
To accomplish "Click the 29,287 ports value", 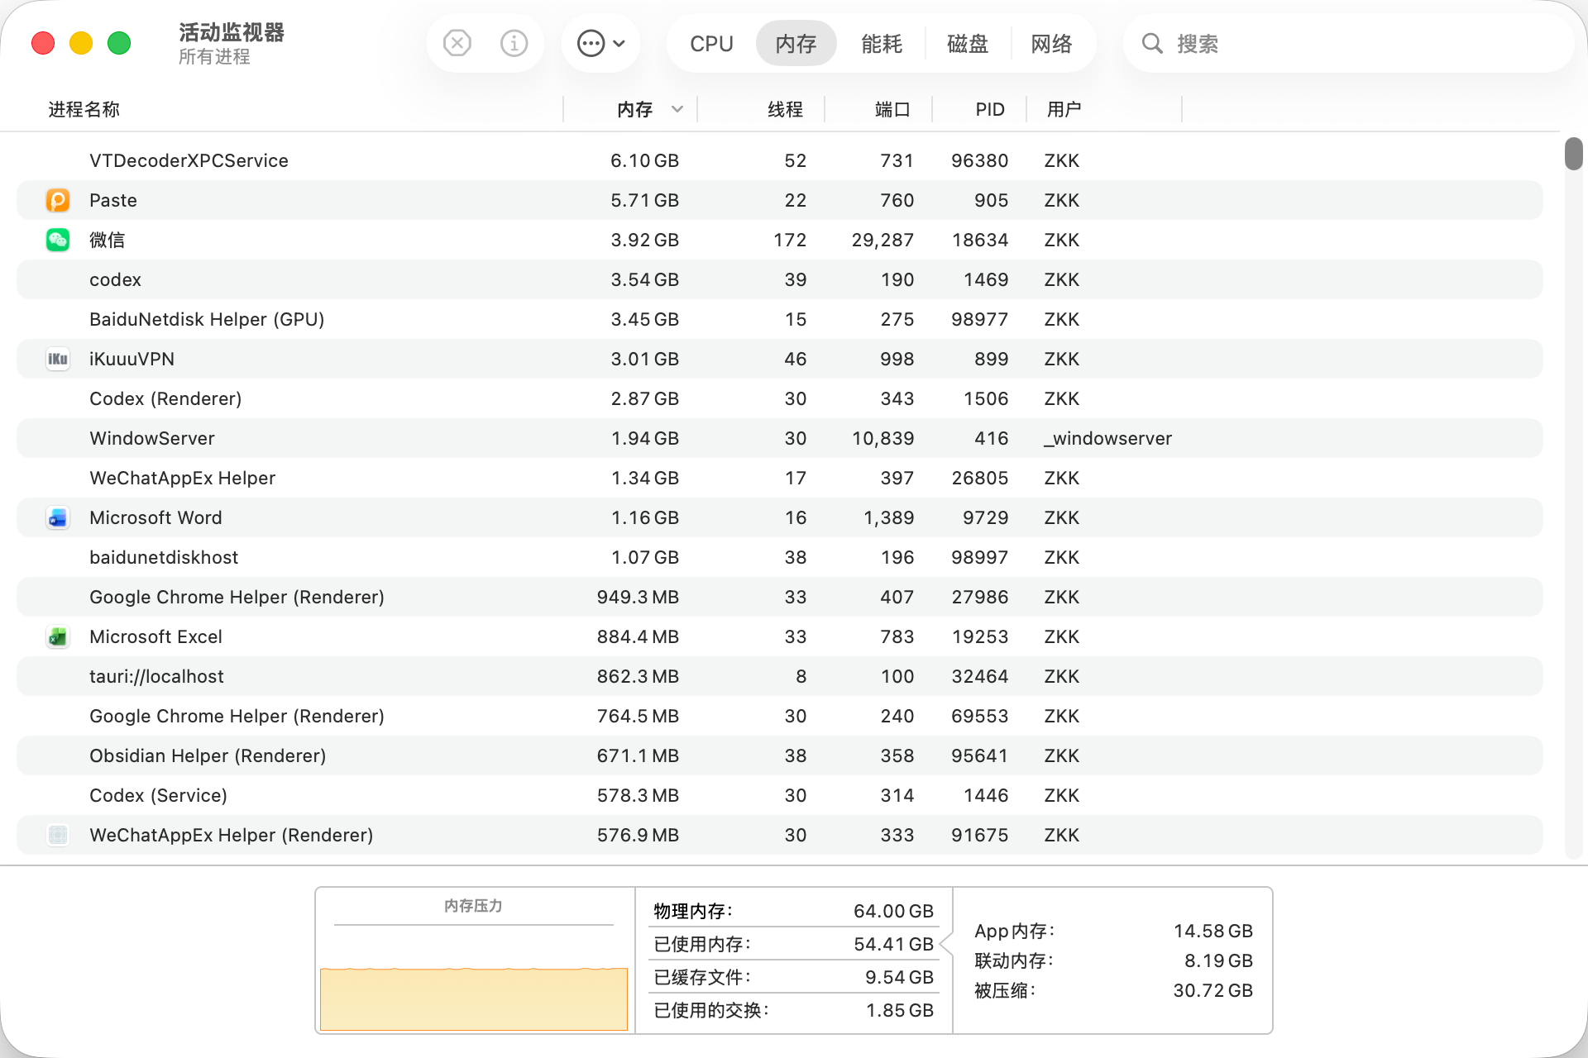I will coord(882,240).
